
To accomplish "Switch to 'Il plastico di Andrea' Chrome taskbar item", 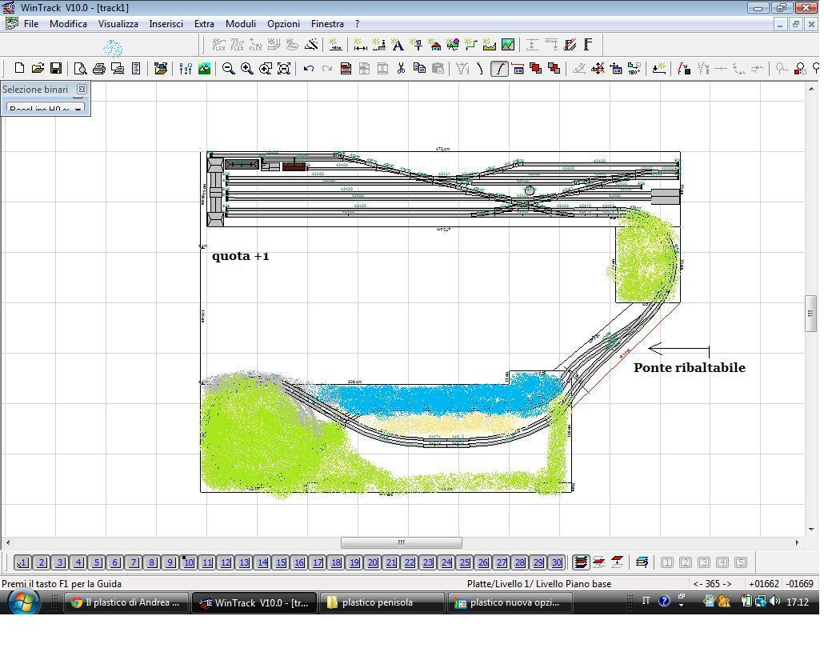I will pyautogui.click(x=126, y=602).
